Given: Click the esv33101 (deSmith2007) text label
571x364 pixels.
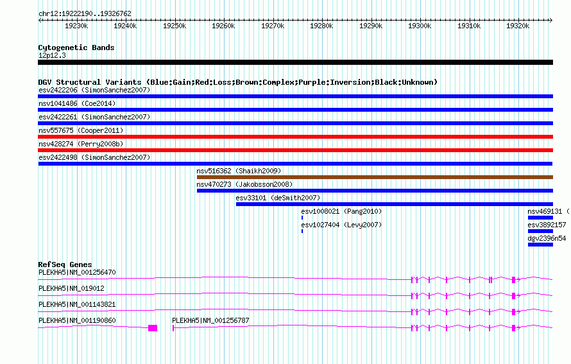Looking at the screenshot, I should click(x=278, y=198).
